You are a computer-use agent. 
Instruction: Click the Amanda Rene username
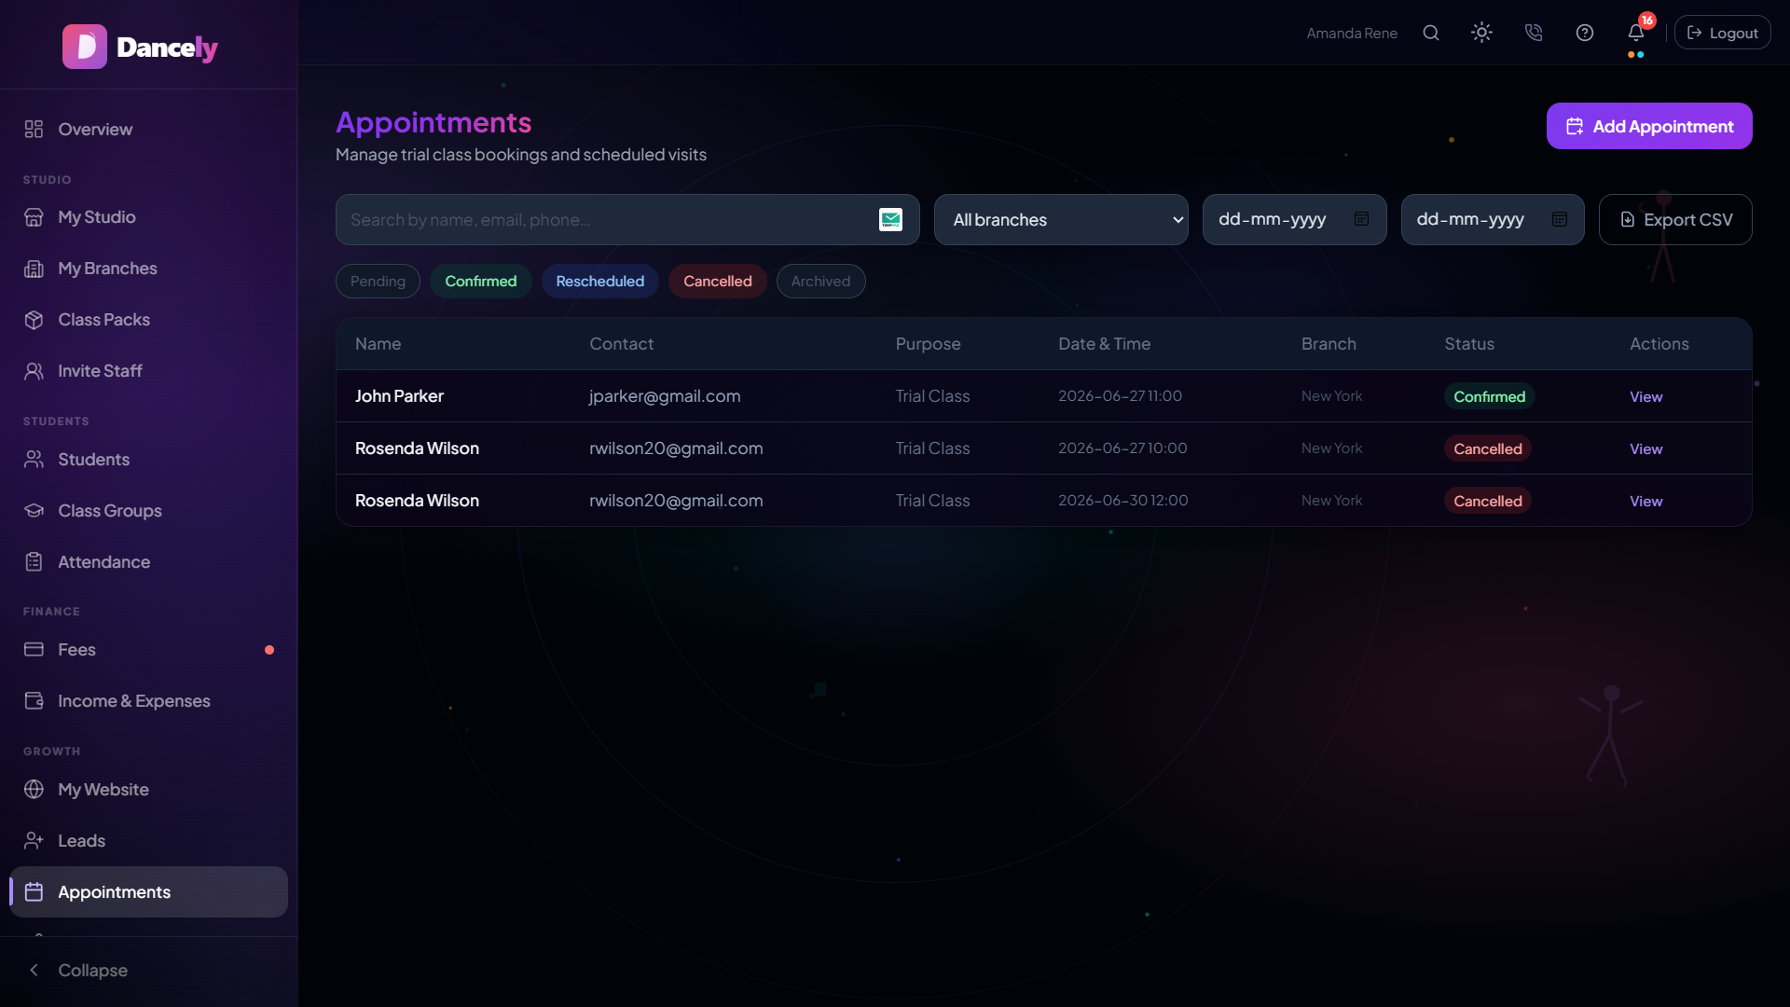pyautogui.click(x=1352, y=33)
